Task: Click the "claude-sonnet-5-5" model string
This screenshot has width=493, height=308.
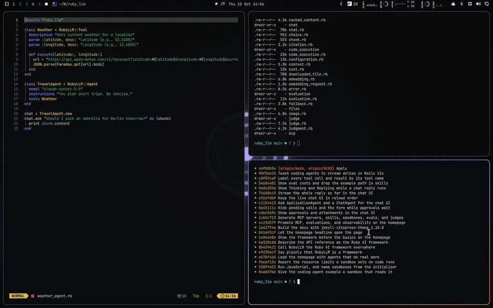Action: click(x=62, y=89)
